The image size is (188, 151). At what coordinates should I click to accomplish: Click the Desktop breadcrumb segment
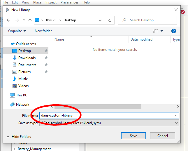[70, 20]
